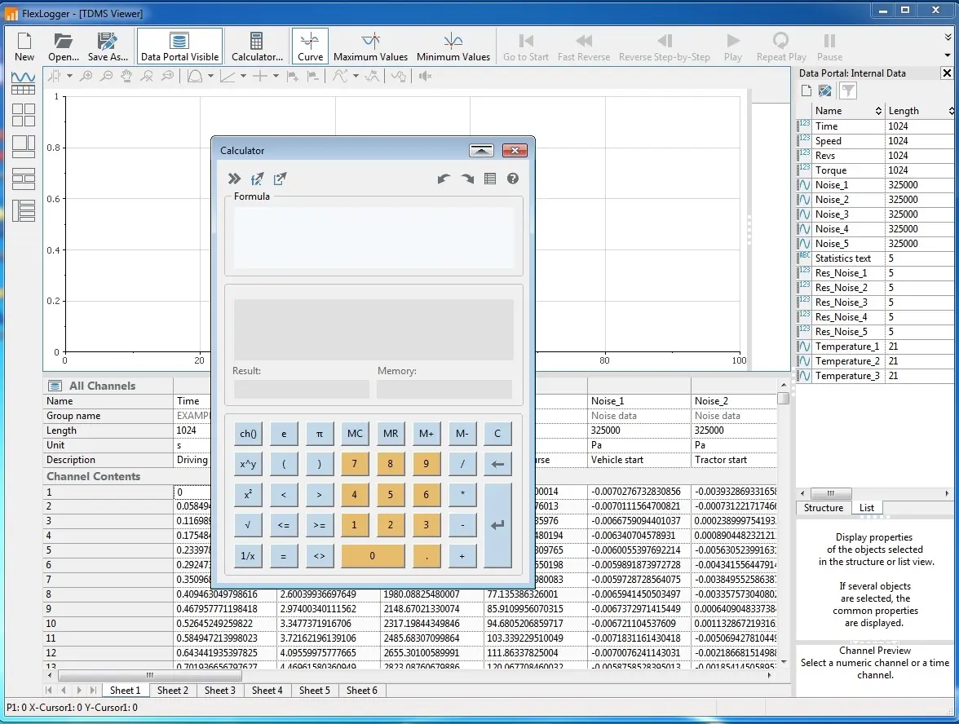
Task: Click the Calculator enter key
Action: pos(497,525)
